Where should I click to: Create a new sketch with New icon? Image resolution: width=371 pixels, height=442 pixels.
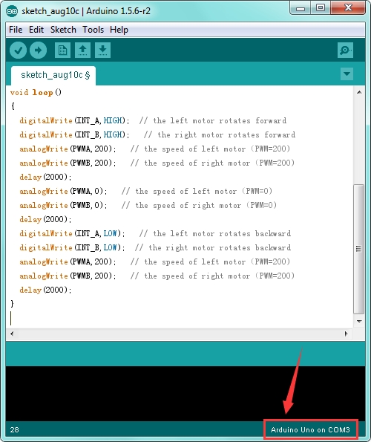click(x=62, y=51)
